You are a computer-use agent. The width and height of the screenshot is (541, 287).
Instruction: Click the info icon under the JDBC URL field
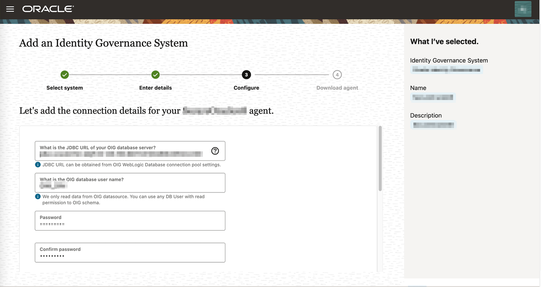(38, 164)
